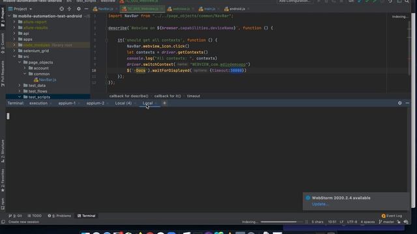This screenshot has width=417, height=234.
Task: Collapse the src folder
Action: 14,57
